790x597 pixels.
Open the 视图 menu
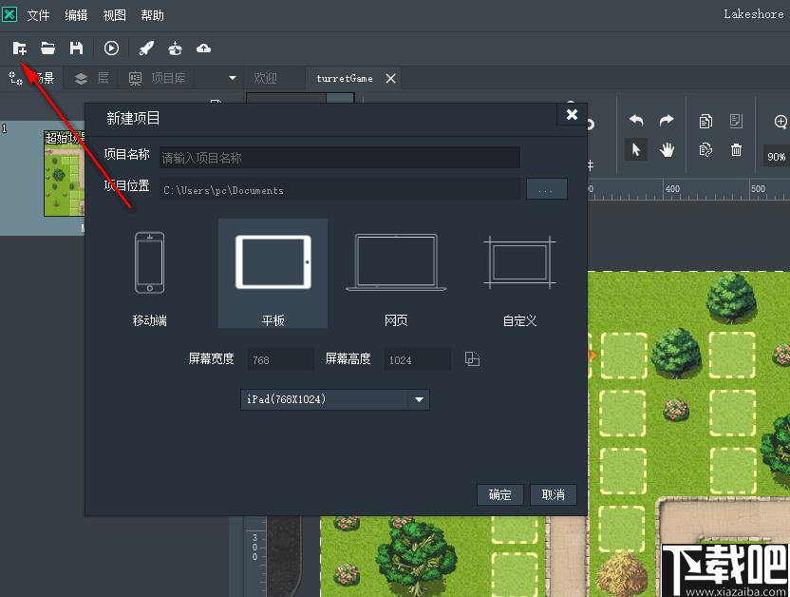114,15
